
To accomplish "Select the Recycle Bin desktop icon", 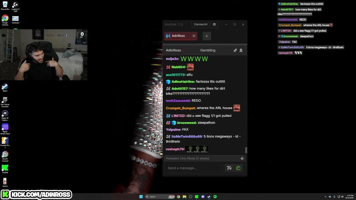I will [x=5, y=6].
